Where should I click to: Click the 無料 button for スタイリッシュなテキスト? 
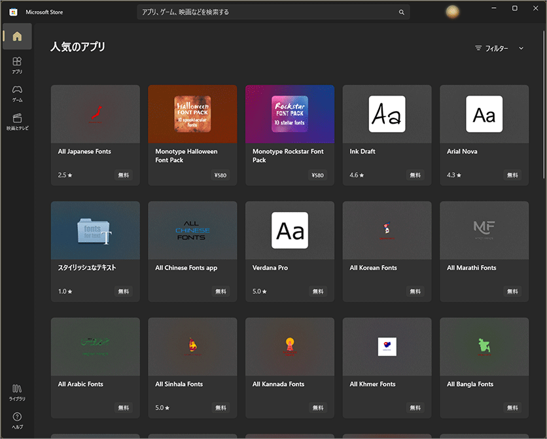click(124, 292)
